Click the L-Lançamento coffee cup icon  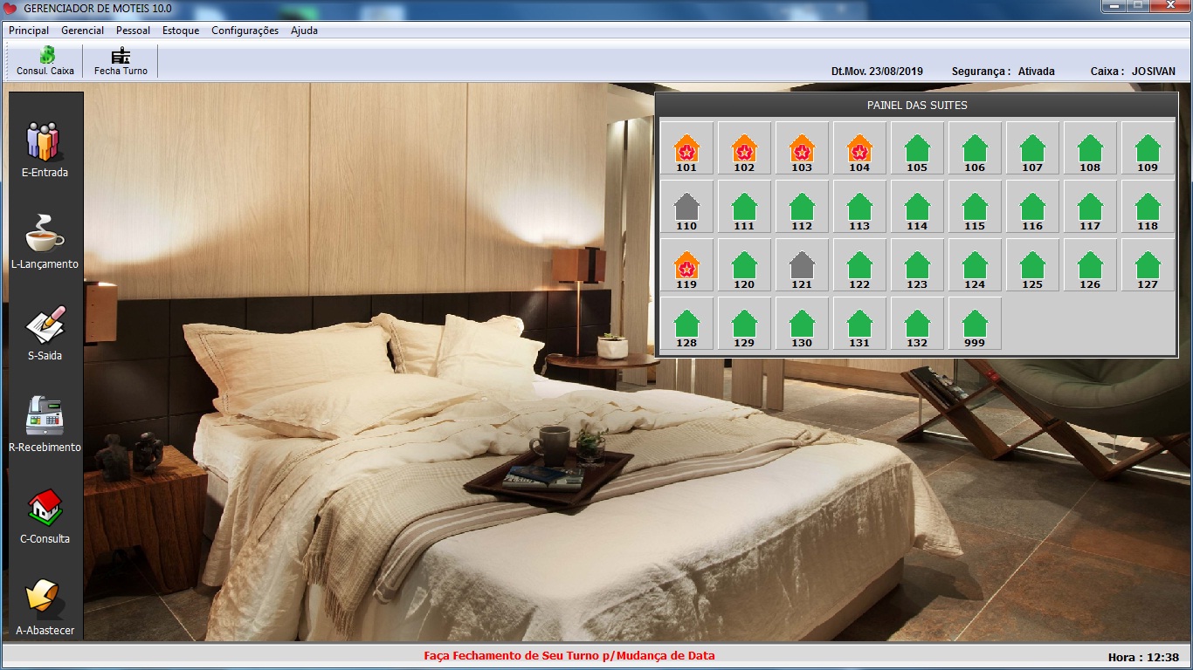tap(45, 240)
